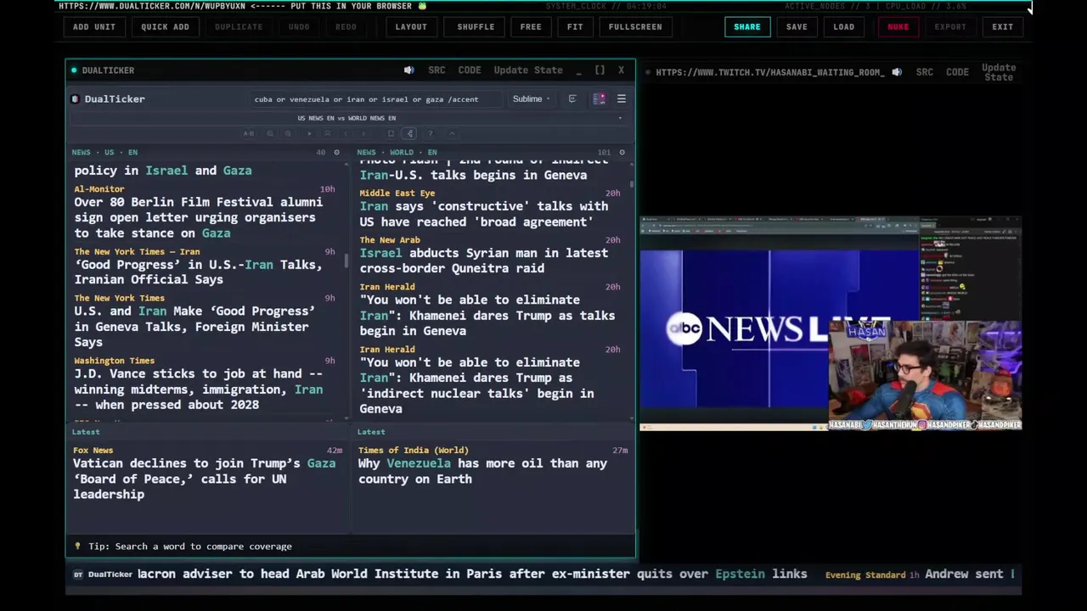
Task: Click the SHARE button
Action: [x=747, y=27]
